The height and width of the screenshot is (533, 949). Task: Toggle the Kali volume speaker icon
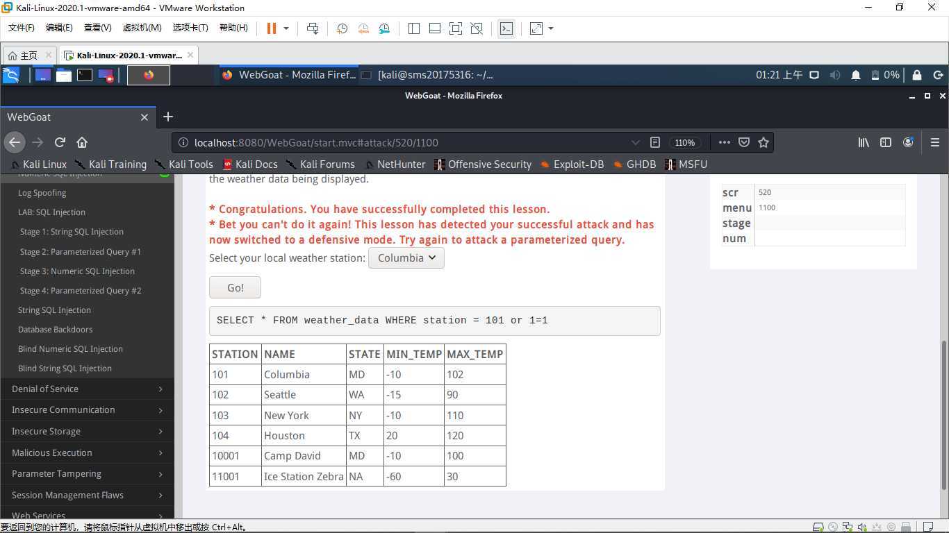[835, 75]
